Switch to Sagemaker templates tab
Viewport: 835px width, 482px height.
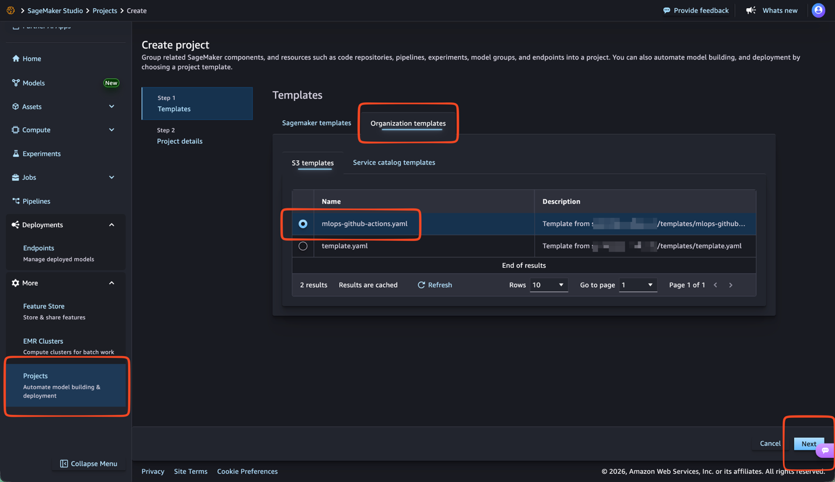316,123
